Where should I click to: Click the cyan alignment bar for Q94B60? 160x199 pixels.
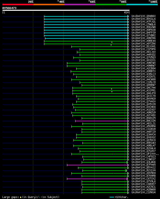pyautogui.click(x=86, y=16)
